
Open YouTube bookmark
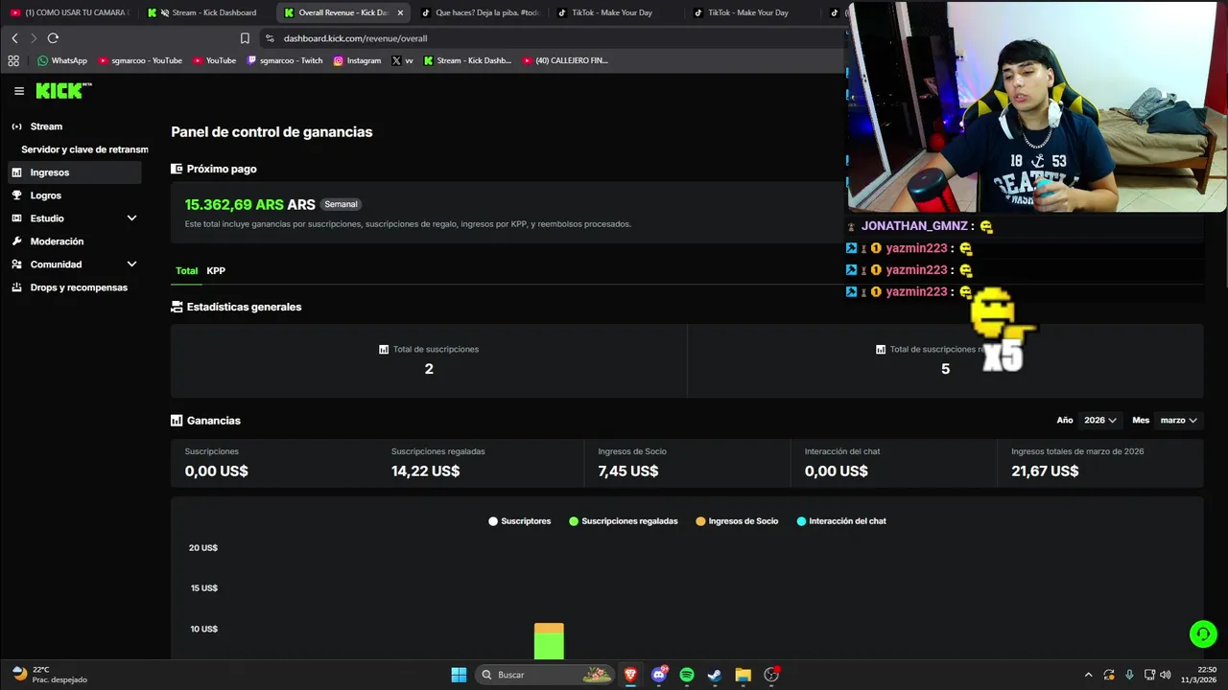214,60
